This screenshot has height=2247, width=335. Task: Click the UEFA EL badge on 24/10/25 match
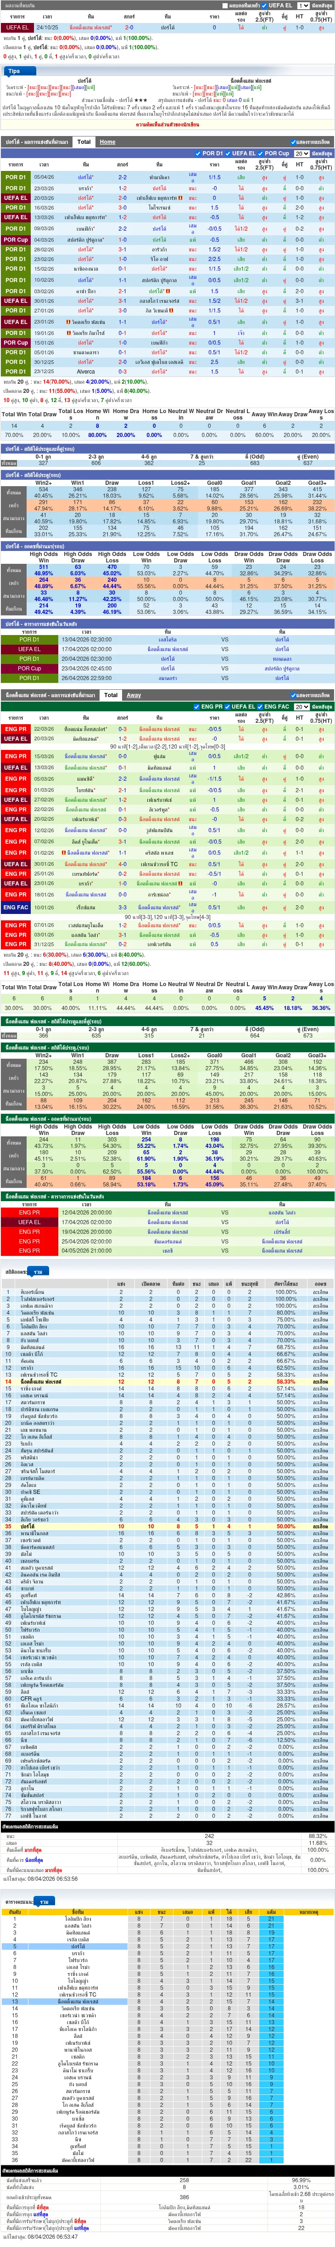point(16,27)
